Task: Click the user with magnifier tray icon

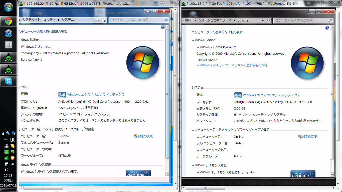Action: coord(7,145)
